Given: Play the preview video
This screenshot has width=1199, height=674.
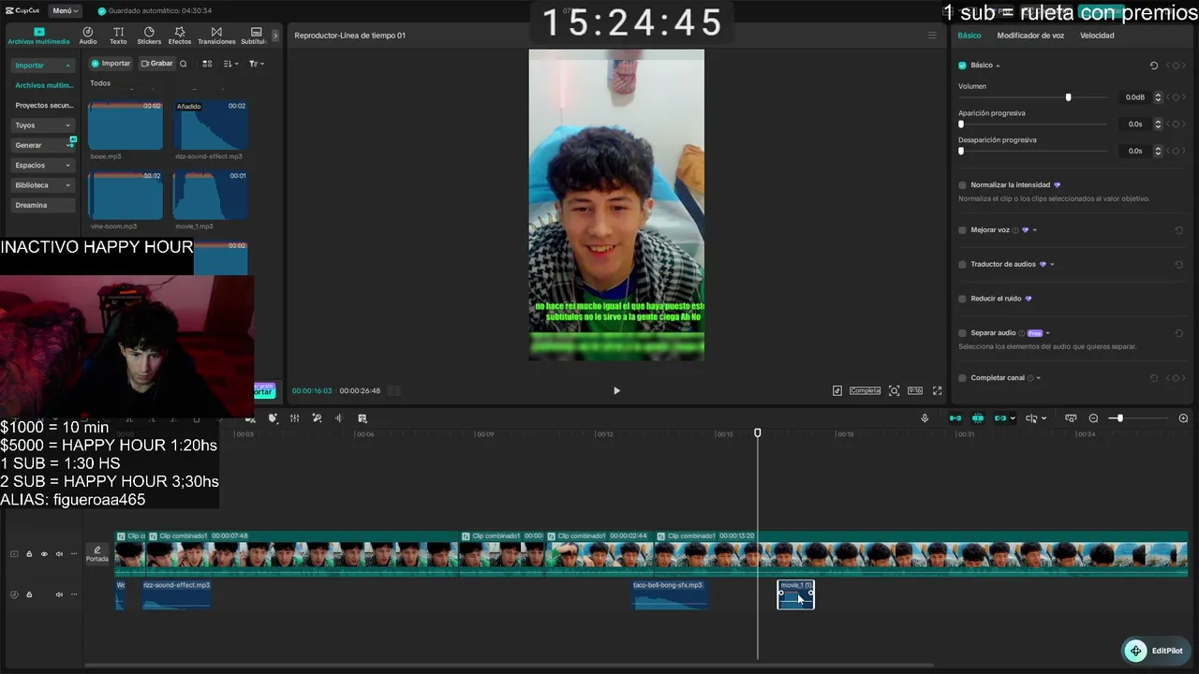Looking at the screenshot, I should pyautogui.click(x=616, y=390).
